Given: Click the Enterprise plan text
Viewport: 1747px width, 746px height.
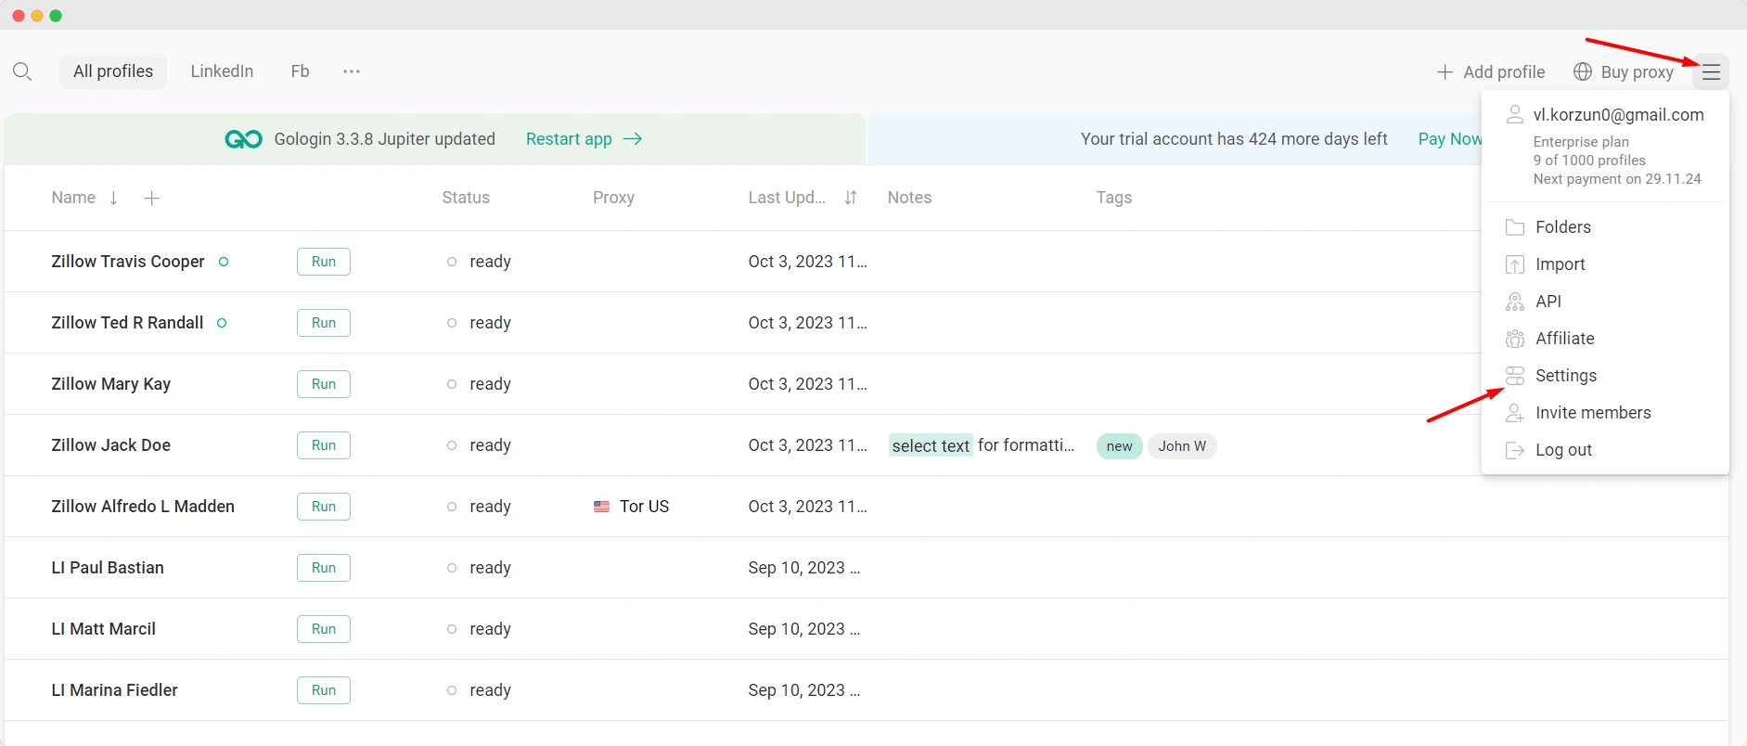Looking at the screenshot, I should tap(1581, 142).
